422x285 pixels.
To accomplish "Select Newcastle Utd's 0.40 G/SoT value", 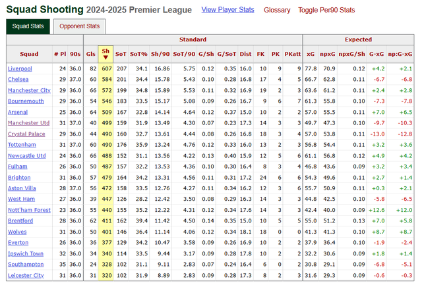I will (x=227, y=156).
